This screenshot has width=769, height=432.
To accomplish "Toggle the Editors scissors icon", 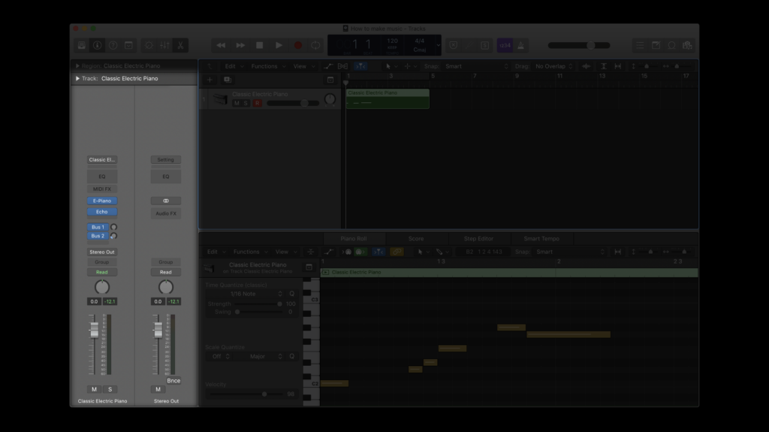I will [x=180, y=45].
